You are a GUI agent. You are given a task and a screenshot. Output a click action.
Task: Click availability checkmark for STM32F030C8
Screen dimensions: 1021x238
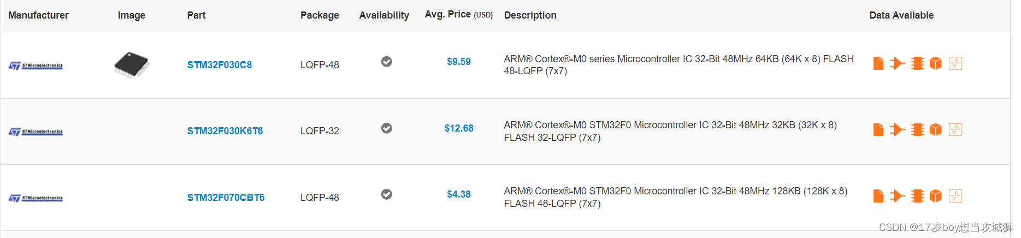(386, 62)
